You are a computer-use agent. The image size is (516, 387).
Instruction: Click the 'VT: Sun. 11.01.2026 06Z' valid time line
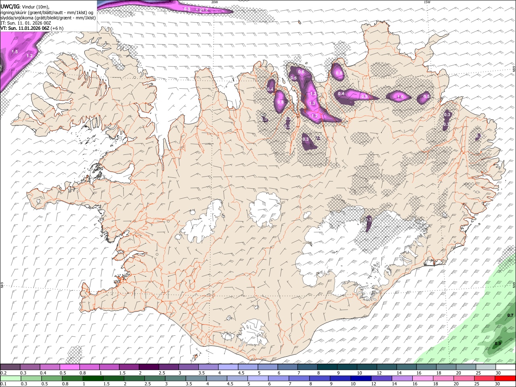[x=25, y=28]
